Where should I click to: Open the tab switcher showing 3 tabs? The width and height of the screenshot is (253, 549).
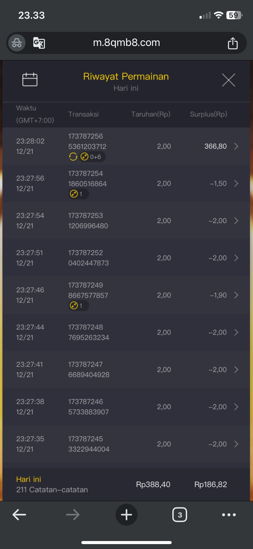click(180, 515)
